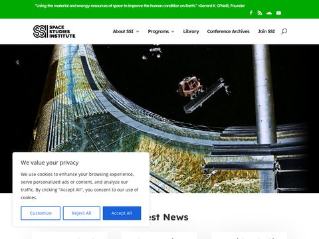Open the SSI Facebook page icon

click(251, 13)
